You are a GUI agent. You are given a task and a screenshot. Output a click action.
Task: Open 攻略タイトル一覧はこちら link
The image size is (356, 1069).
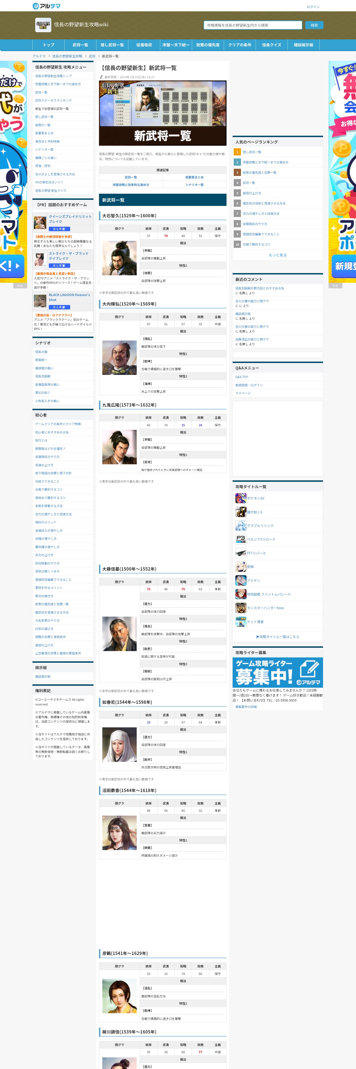point(278,637)
